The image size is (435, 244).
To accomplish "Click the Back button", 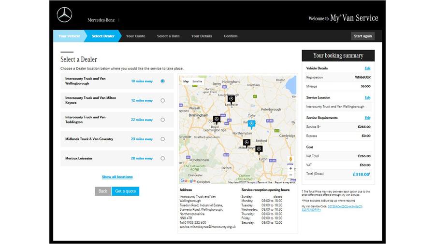I will point(102,191).
